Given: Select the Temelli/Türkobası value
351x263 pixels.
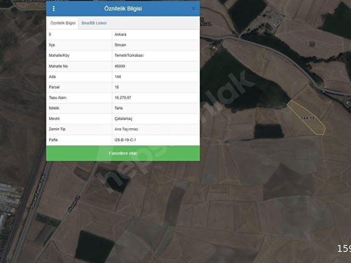Looking at the screenshot, I should 129,55.
